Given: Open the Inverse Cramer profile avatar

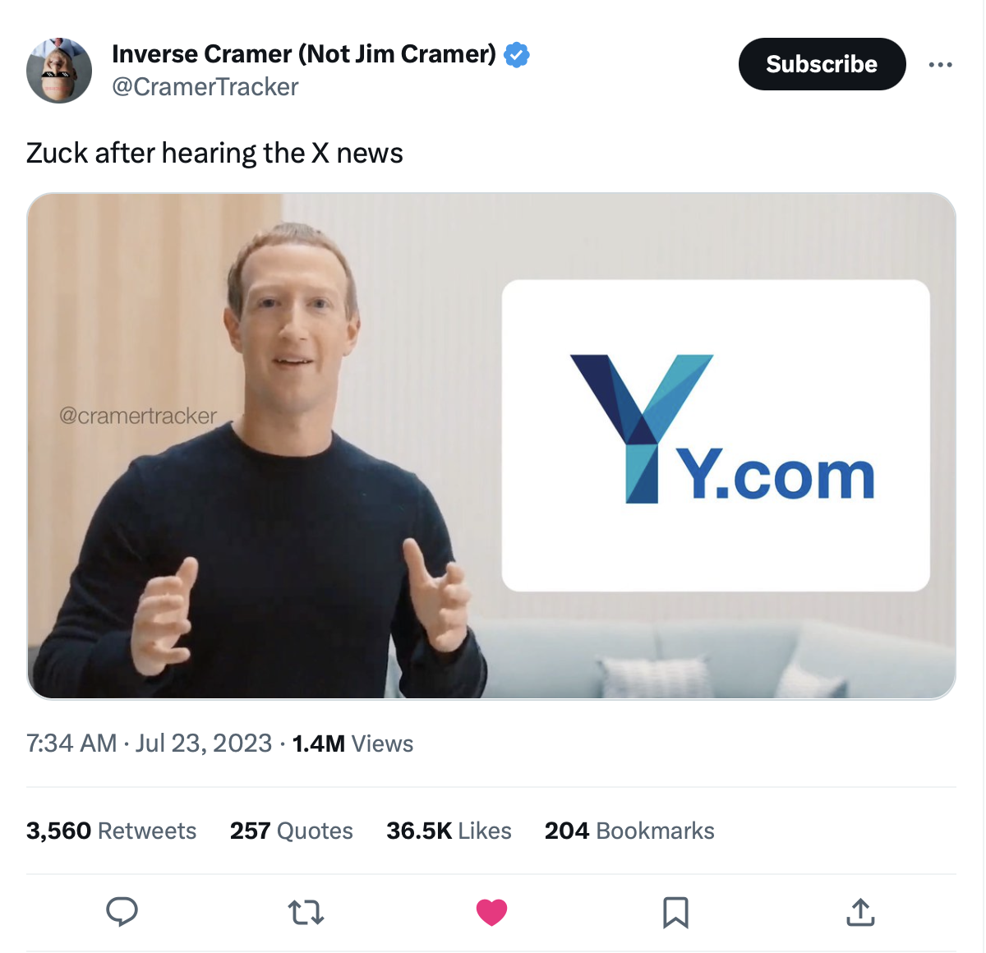Looking at the screenshot, I should click(x=59, y=70).
